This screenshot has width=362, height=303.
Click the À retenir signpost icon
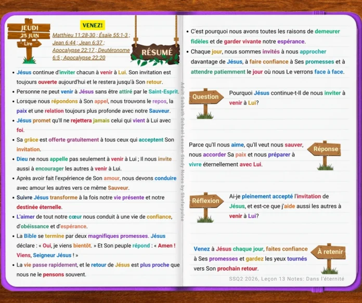point(329,258)
